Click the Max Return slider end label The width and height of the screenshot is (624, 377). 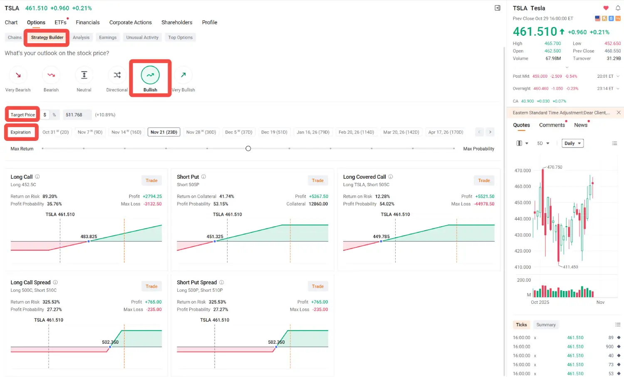pyautogui.click(x=22, y=149)
